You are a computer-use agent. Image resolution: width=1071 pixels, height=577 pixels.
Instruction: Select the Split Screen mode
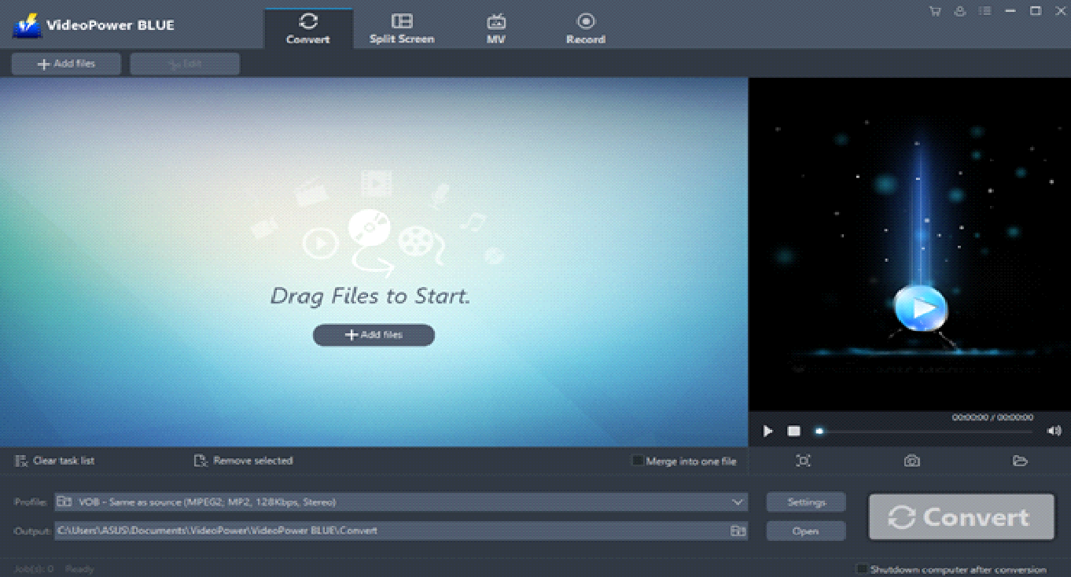tap(401, 27)
